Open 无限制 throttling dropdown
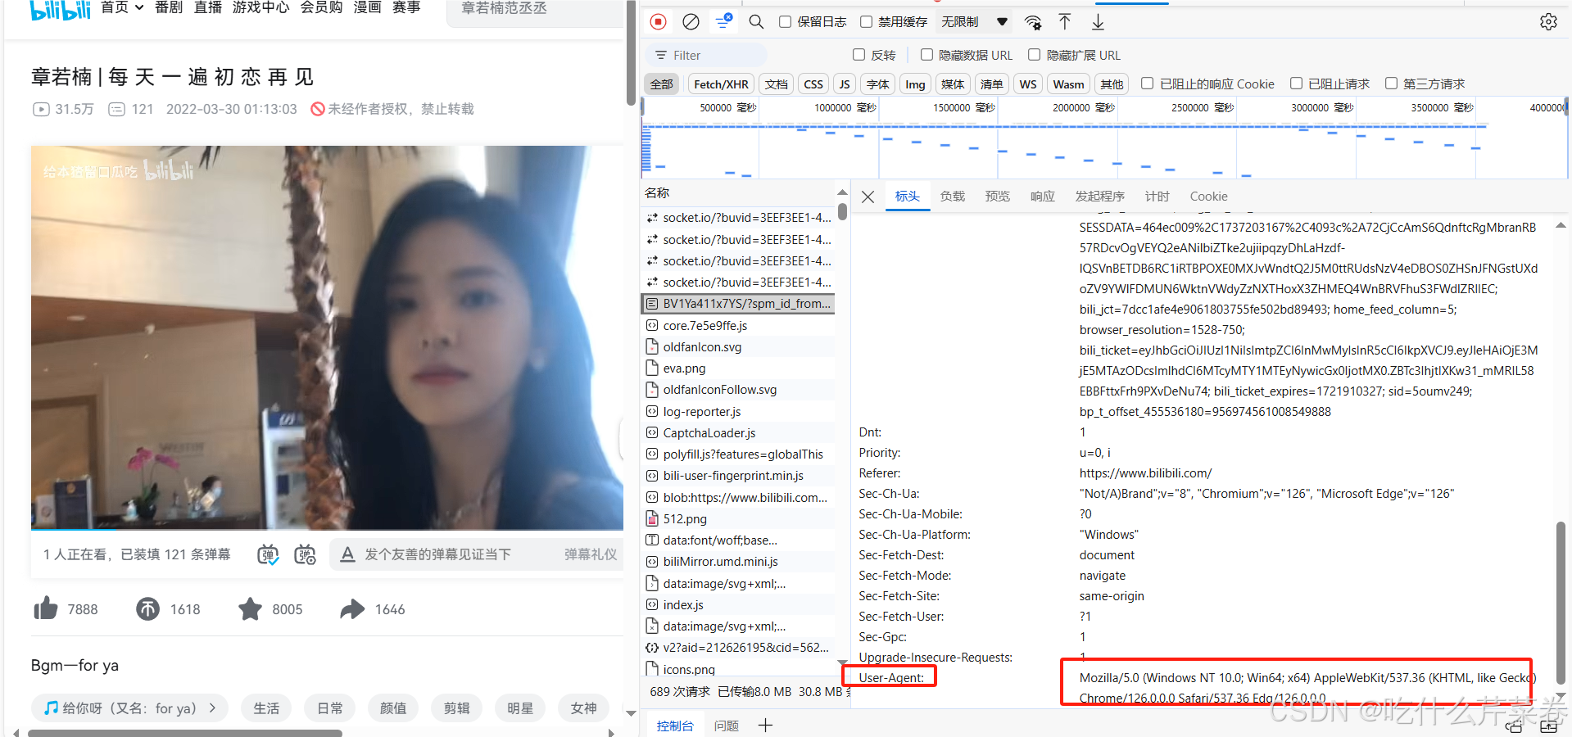1572x737 pixels. (x=974, y=22)
